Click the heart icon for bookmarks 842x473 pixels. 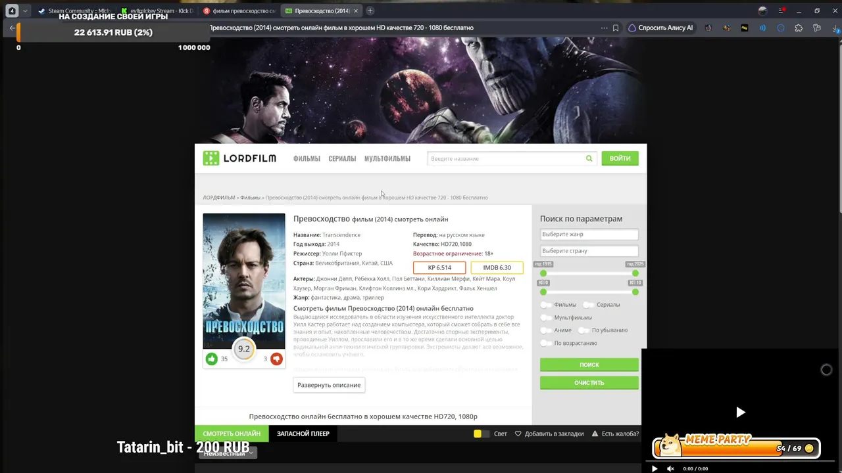click(518, 434)
